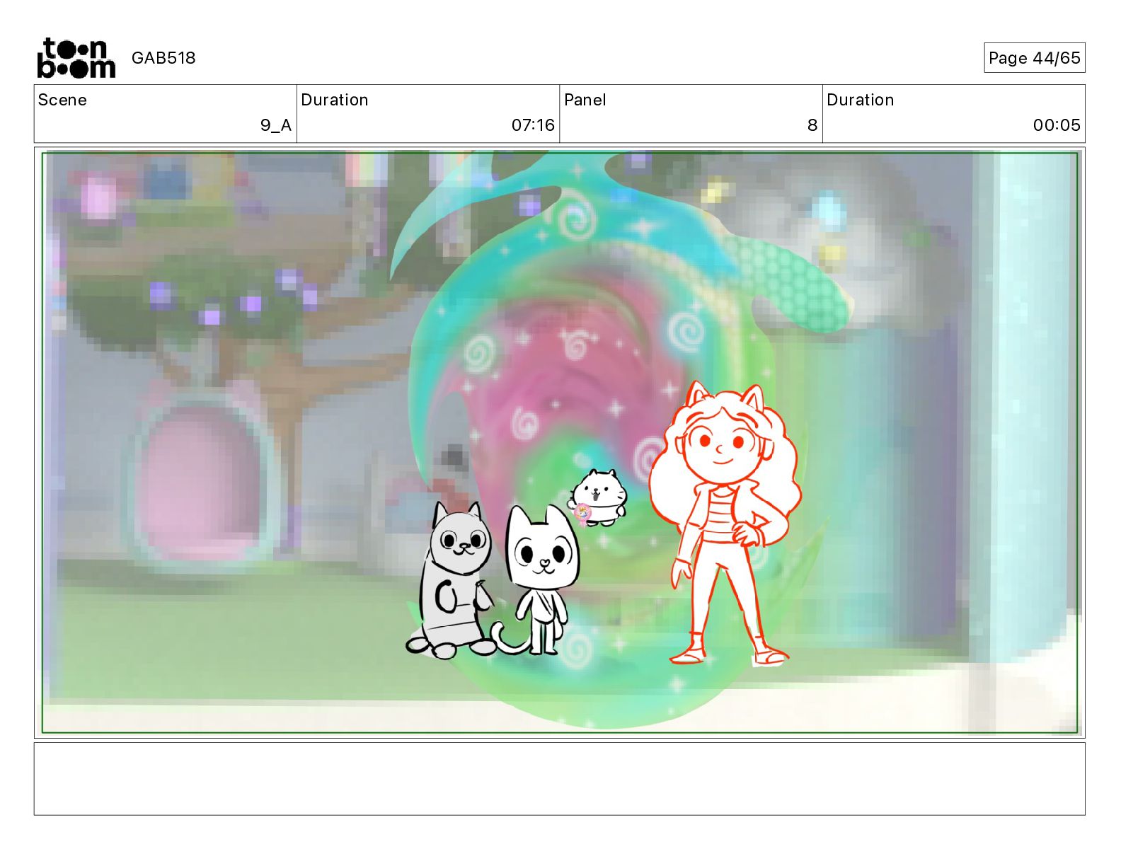
Task: Select the Panel label
Action: pos(585,100)
